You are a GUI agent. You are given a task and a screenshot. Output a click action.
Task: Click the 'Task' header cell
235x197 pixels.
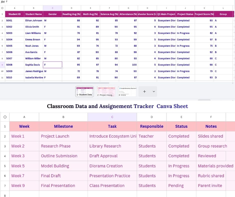tap(112, 126)
